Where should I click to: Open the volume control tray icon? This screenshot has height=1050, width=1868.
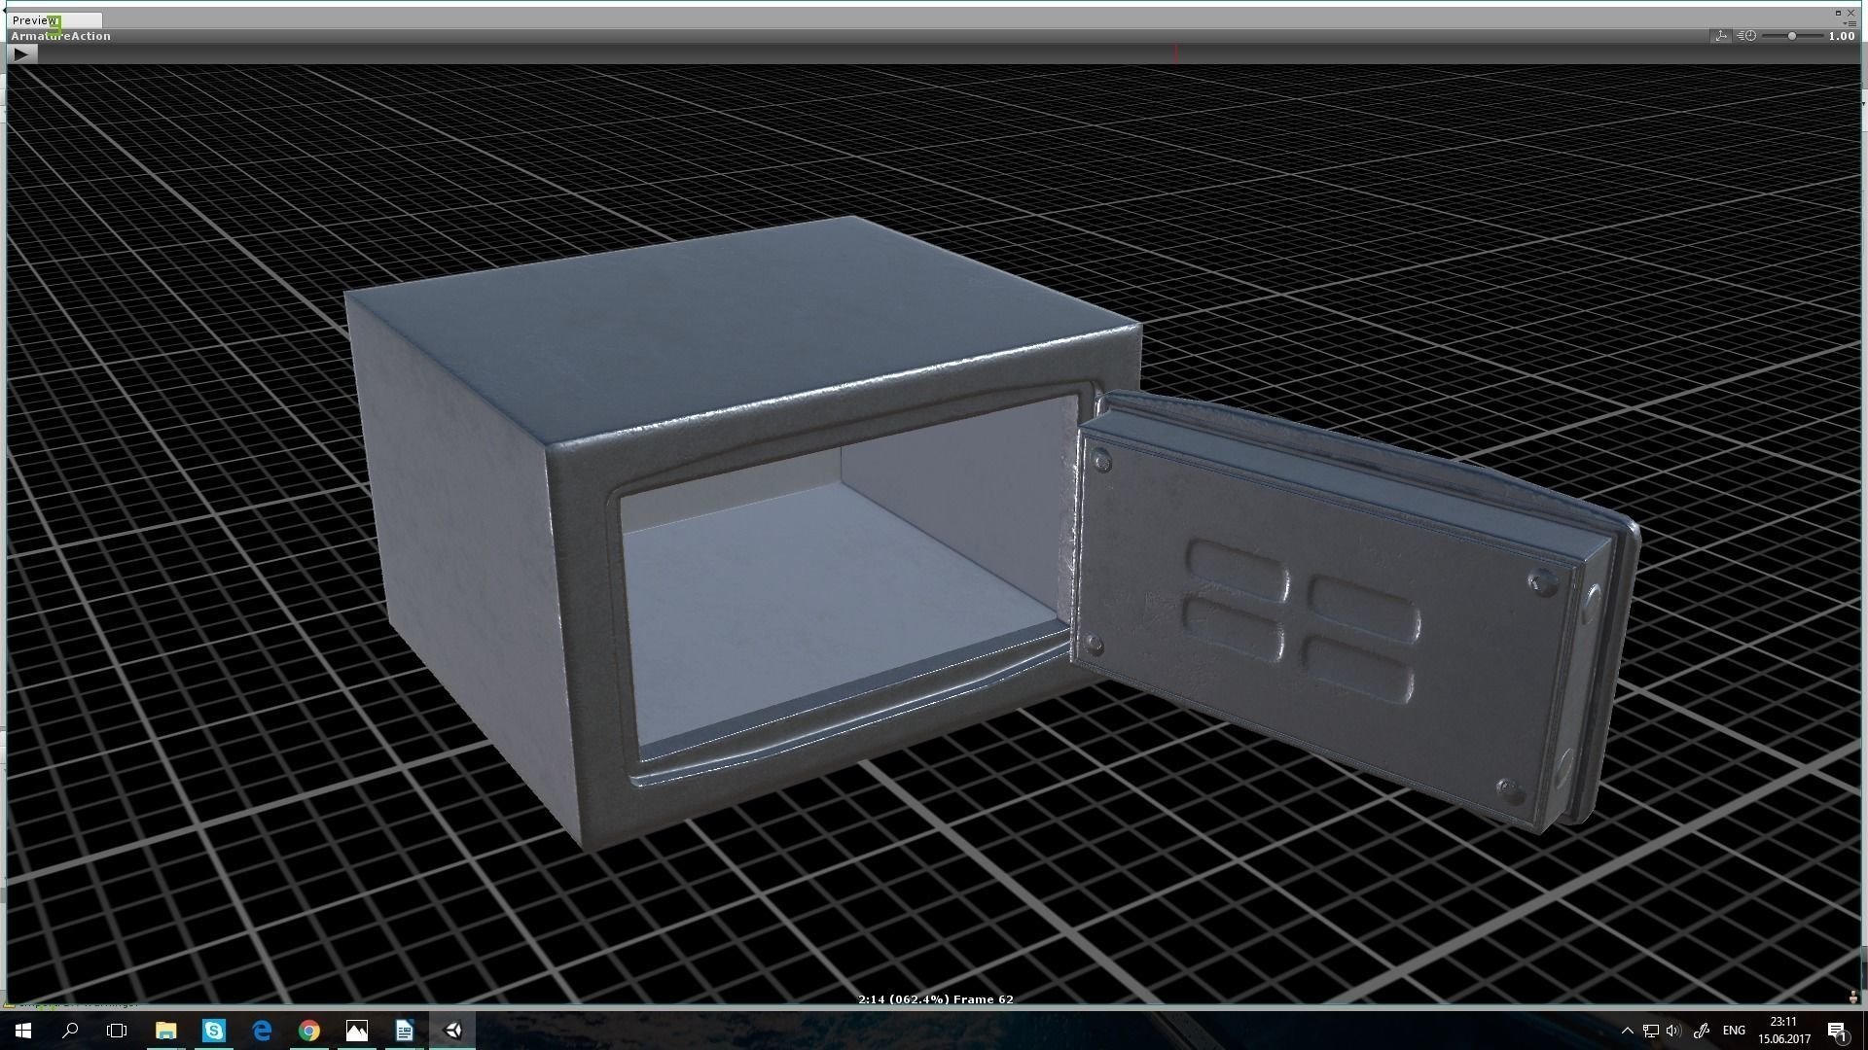[x=1673, y=1031]
